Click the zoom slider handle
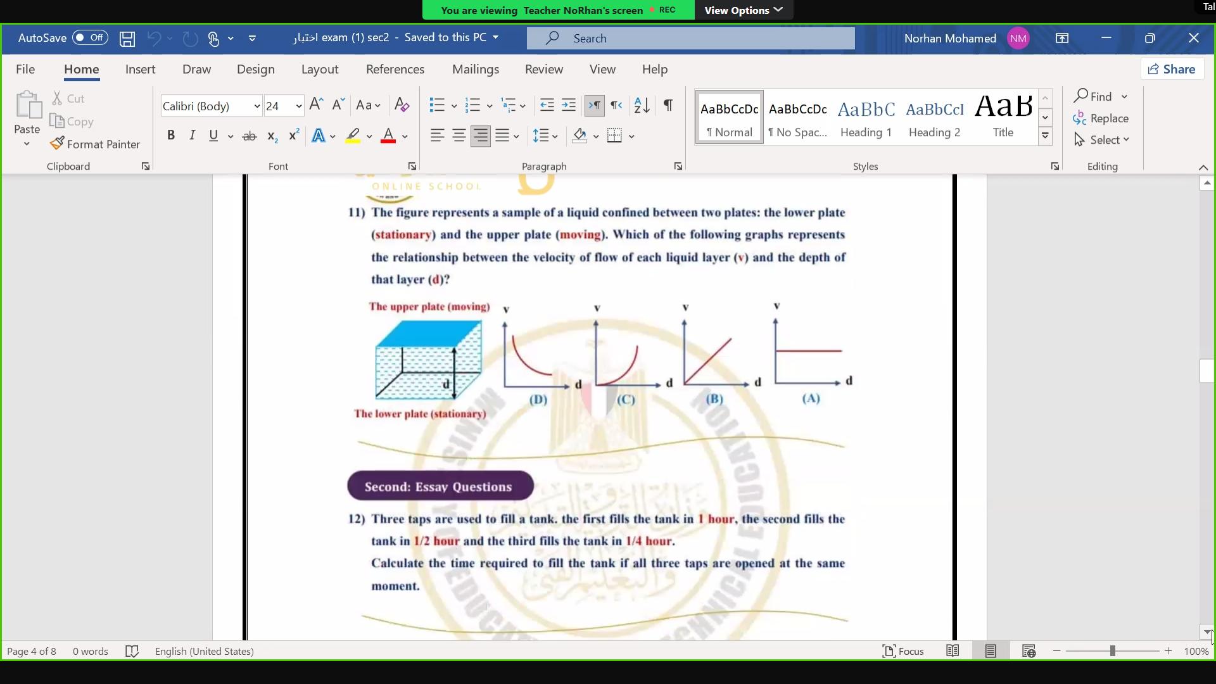Screen dimensions: 1216x684 coord(1112,651)
